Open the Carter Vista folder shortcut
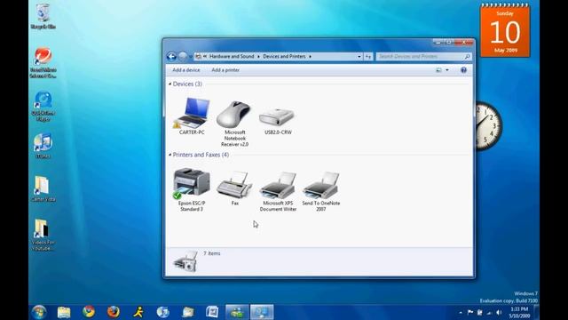The image size is (568, 320). (43, 188)
